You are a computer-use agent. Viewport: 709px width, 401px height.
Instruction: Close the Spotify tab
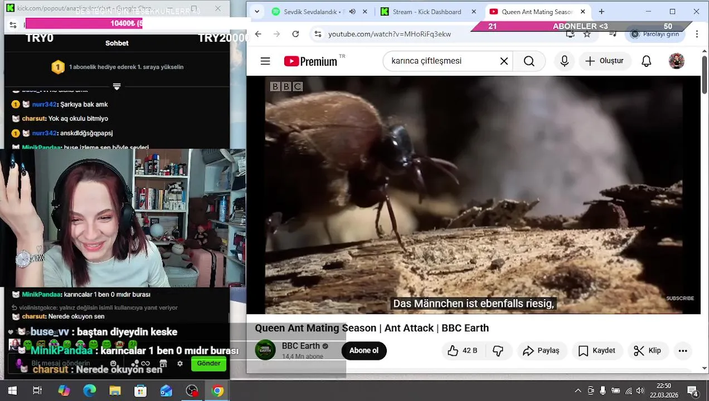pos(365,12)
